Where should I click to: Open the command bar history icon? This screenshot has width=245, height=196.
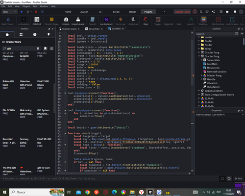[x=229, y=178]
